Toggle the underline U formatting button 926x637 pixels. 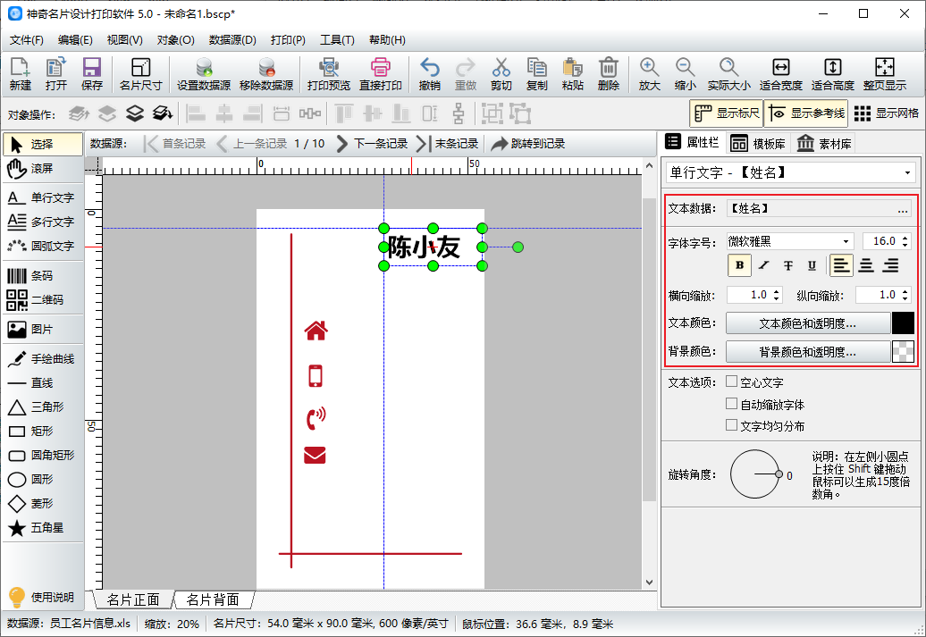(x=812, y=265)
